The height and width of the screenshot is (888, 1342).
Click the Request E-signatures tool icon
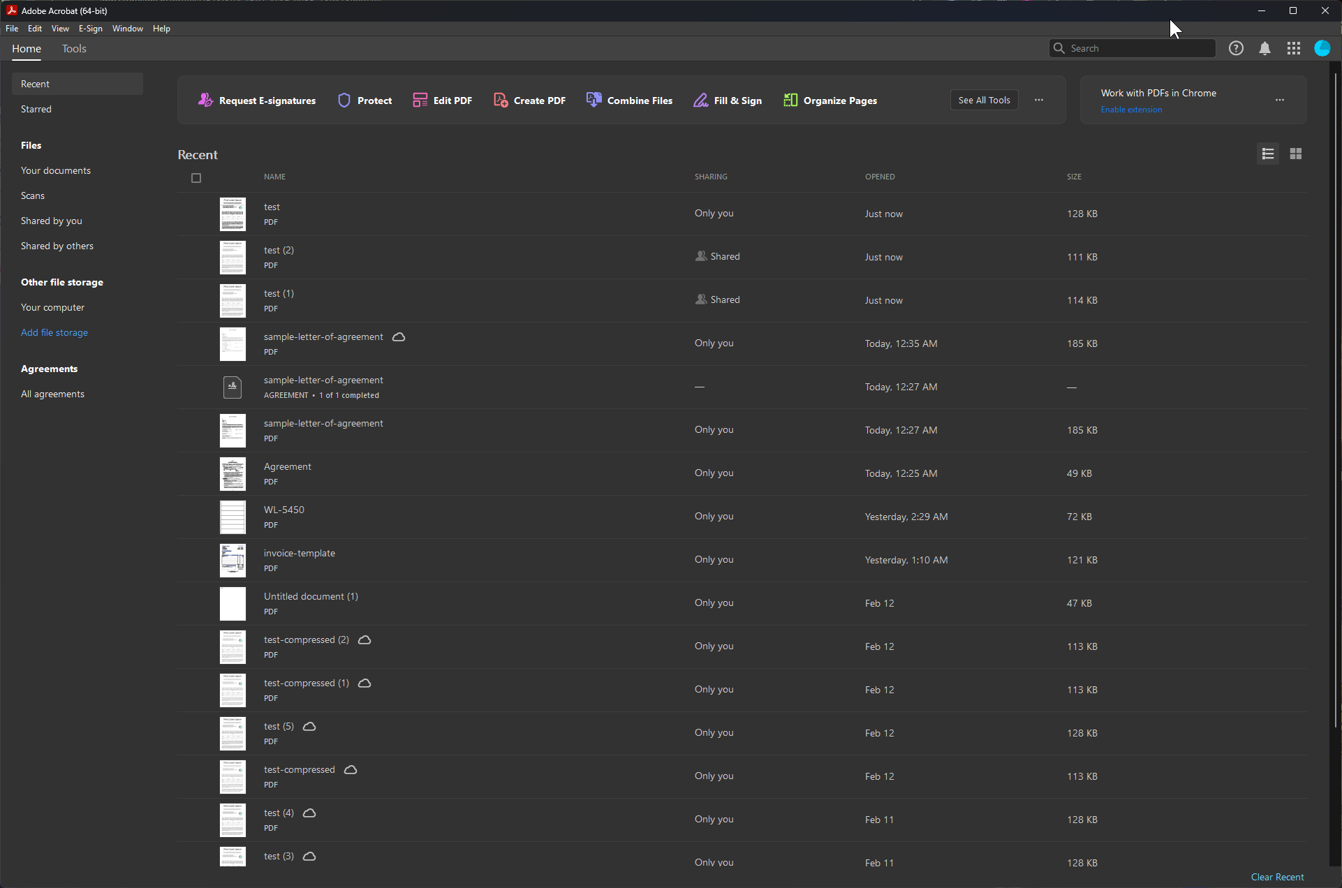coord(205,101)
